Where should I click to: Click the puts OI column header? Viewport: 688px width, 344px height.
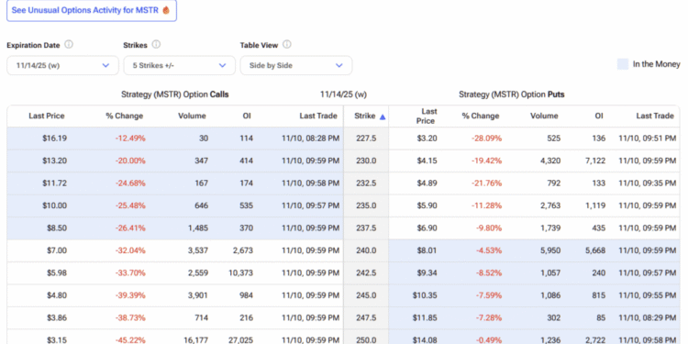pos(599,116)
